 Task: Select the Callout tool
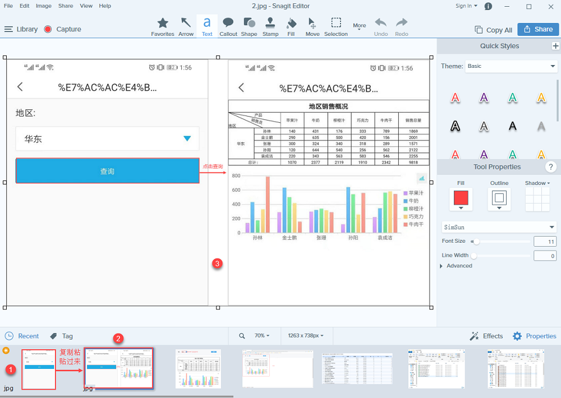click(228, 27)
